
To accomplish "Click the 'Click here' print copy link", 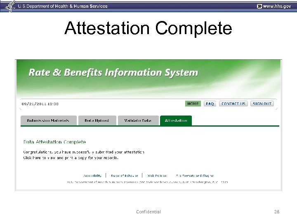I will click(x=32, y=157).
